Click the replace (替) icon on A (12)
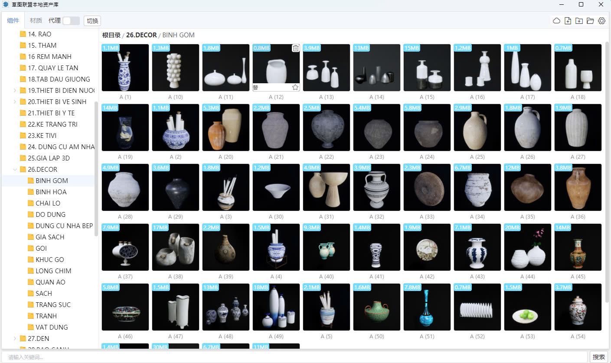The width and height of the screenshot is (611, 363). (256, 87)
